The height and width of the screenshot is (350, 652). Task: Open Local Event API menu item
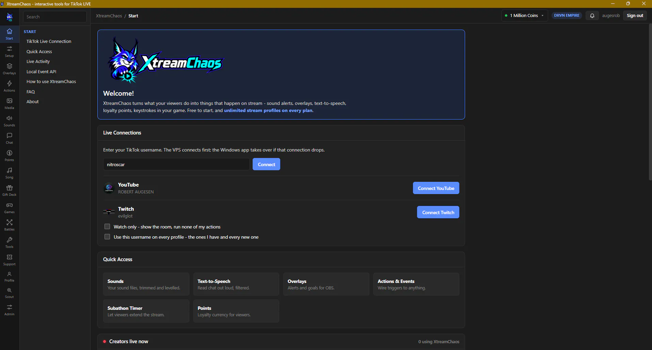coord(42,72)
